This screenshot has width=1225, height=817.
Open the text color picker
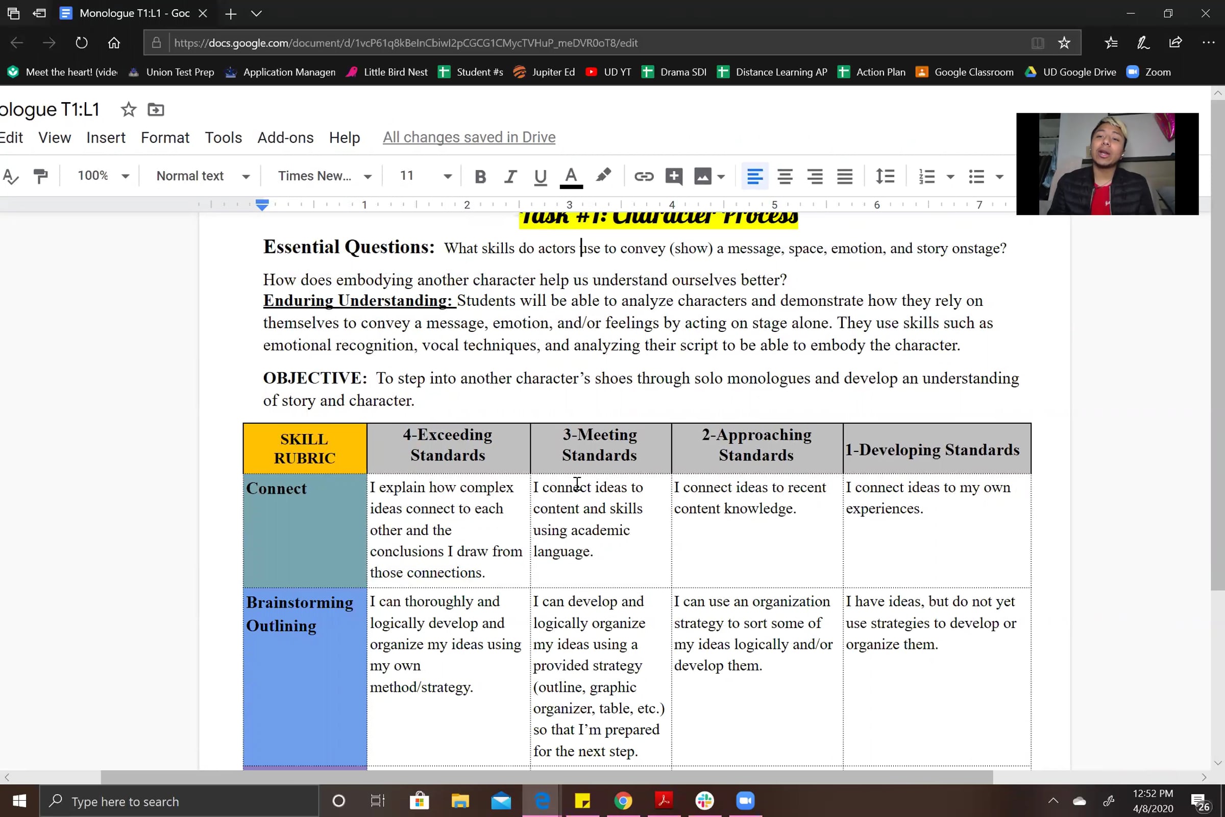click(x=571, y=176)
